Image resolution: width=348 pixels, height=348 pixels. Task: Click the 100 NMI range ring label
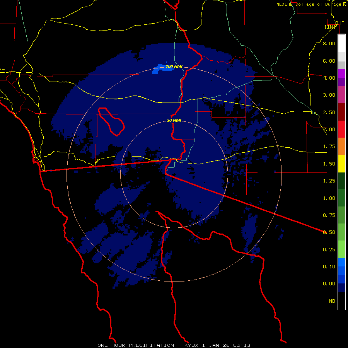pos(174,67)
